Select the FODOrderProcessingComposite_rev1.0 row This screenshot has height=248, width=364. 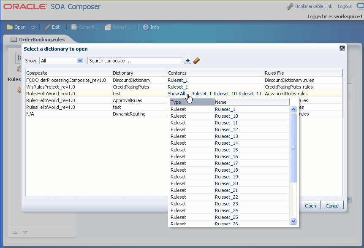tap(184, 80)
